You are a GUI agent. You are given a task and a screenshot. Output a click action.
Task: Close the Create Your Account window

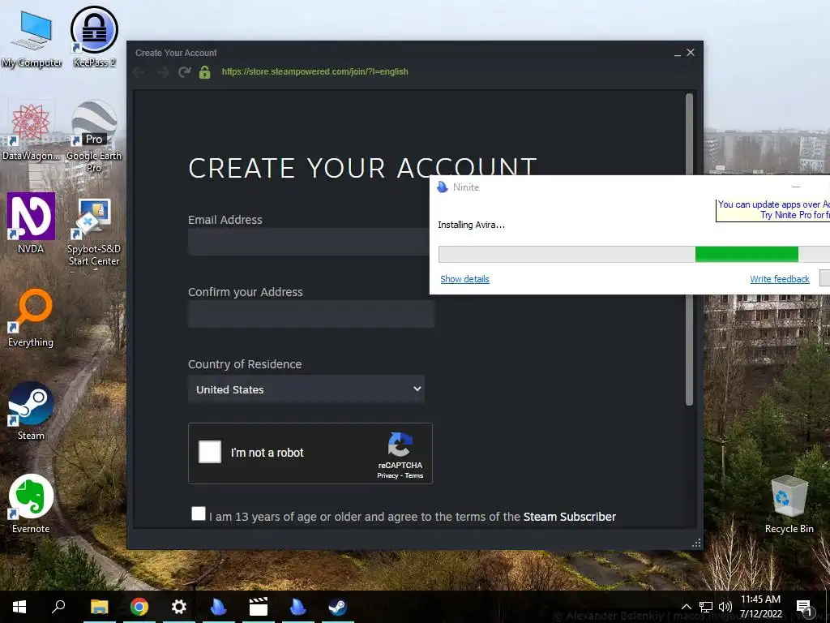click(691, 53)
